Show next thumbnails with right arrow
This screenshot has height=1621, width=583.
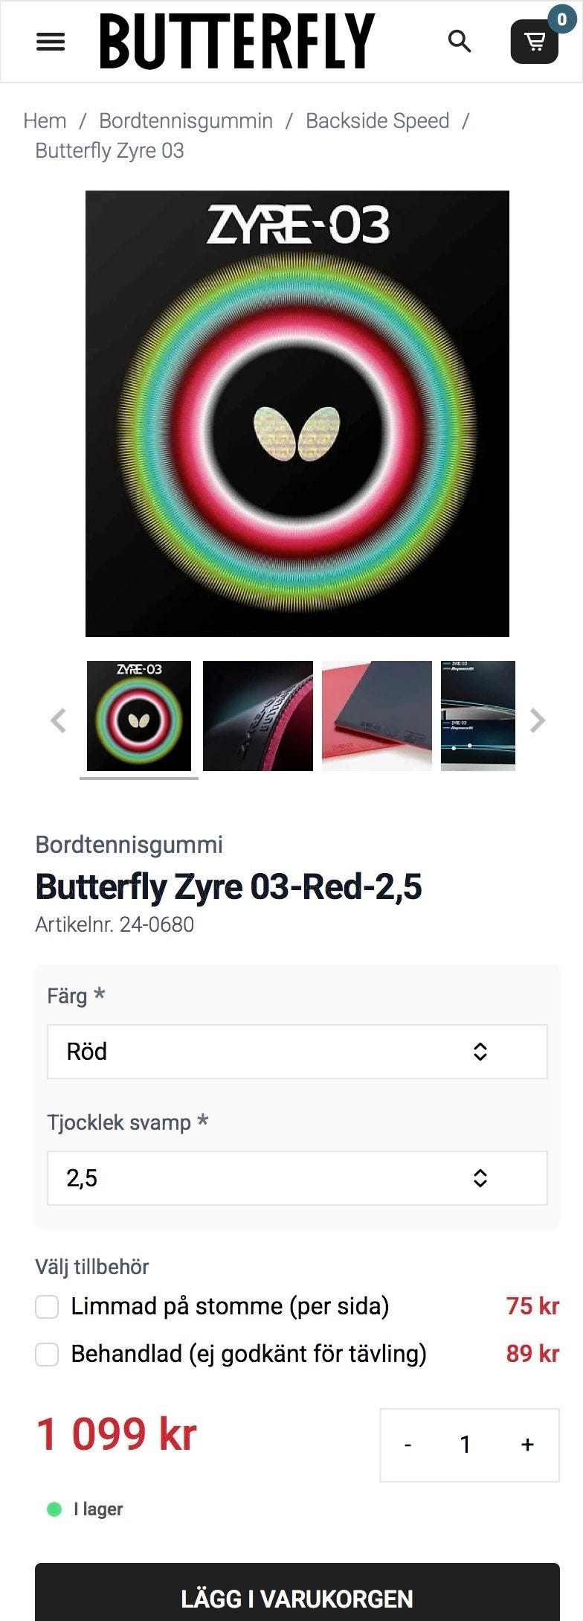click(x=537, y=720)
